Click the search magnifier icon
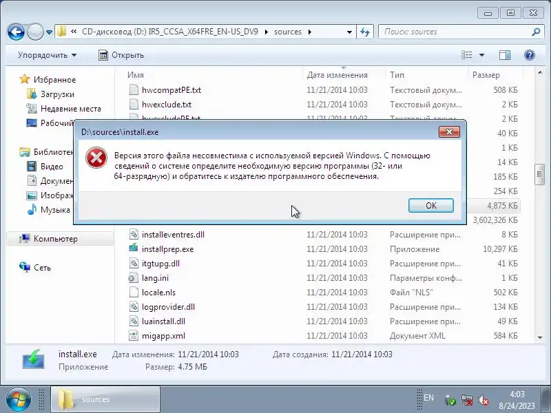This screenshot has height=413, width=551. (x=536, y=32)
